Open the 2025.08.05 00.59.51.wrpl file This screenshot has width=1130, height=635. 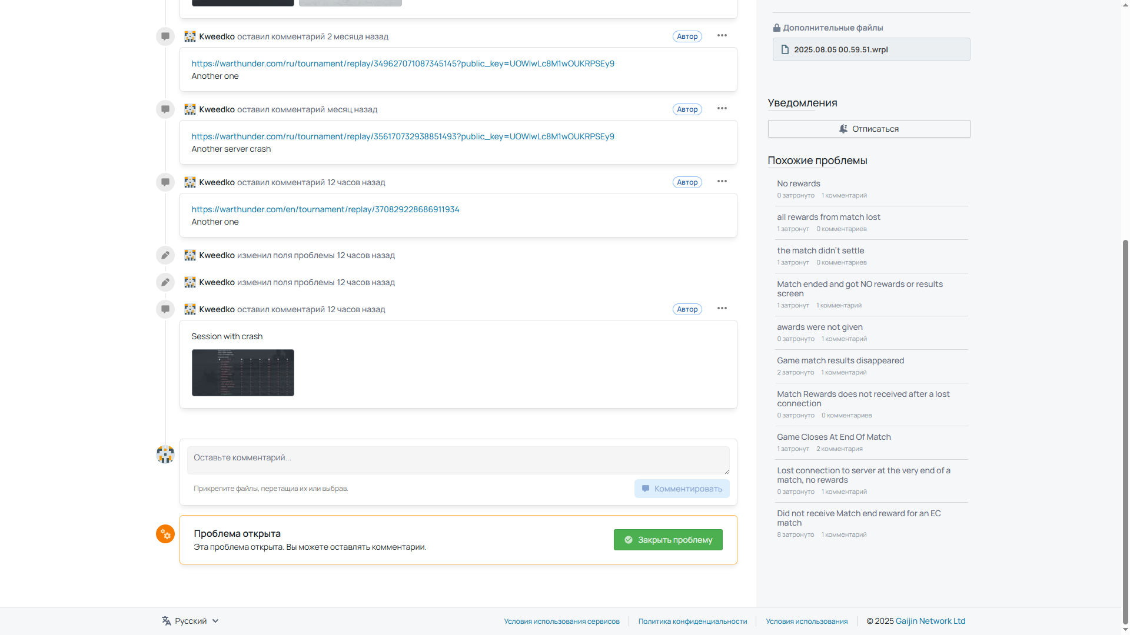pos(871,49)
